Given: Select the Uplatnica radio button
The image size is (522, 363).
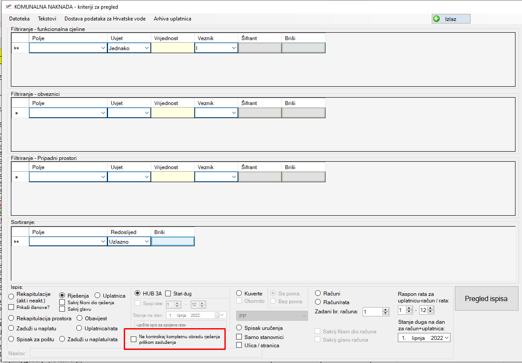Looking at the screenshot, I should point(97,295).
